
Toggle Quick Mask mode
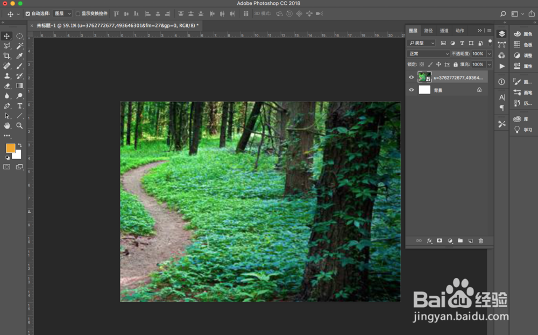coord(7,167)
